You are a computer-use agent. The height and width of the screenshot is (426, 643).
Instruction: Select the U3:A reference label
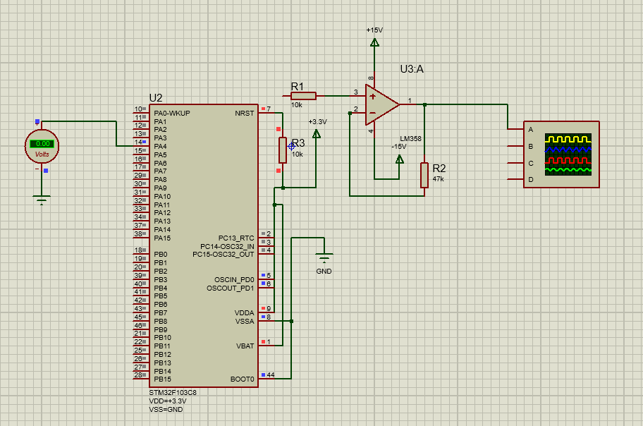click(x=412, y=69)
